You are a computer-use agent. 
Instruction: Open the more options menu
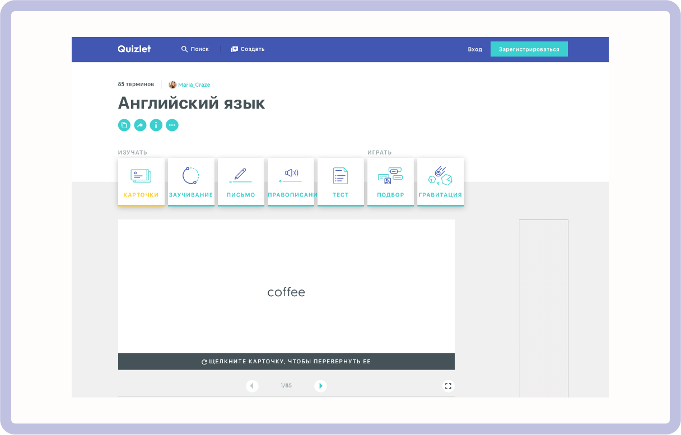[x=172, y=125]
